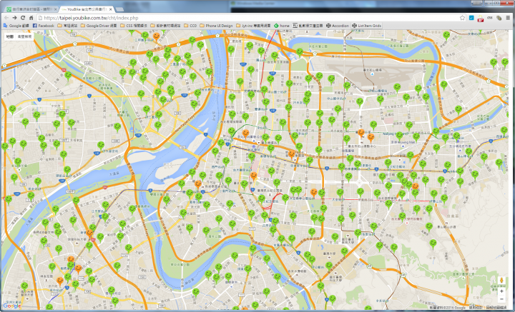
Task: Click the blue checkmark extension icon
Action: coord(471,18)
